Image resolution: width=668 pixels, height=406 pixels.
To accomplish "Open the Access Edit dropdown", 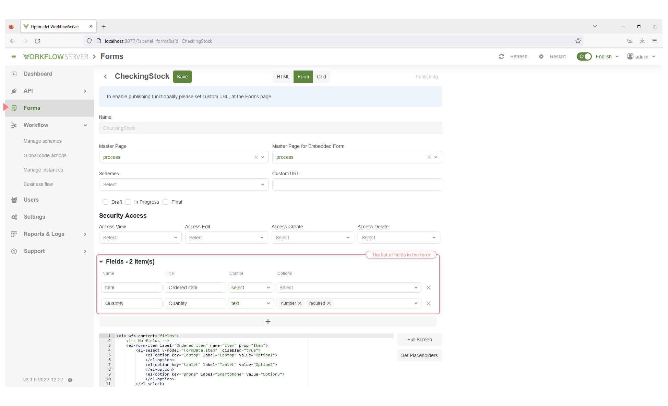I will point(226,238).
